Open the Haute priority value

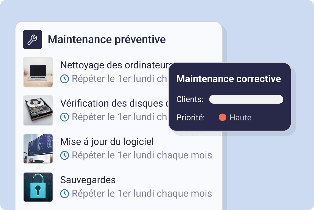click(240, 118)
